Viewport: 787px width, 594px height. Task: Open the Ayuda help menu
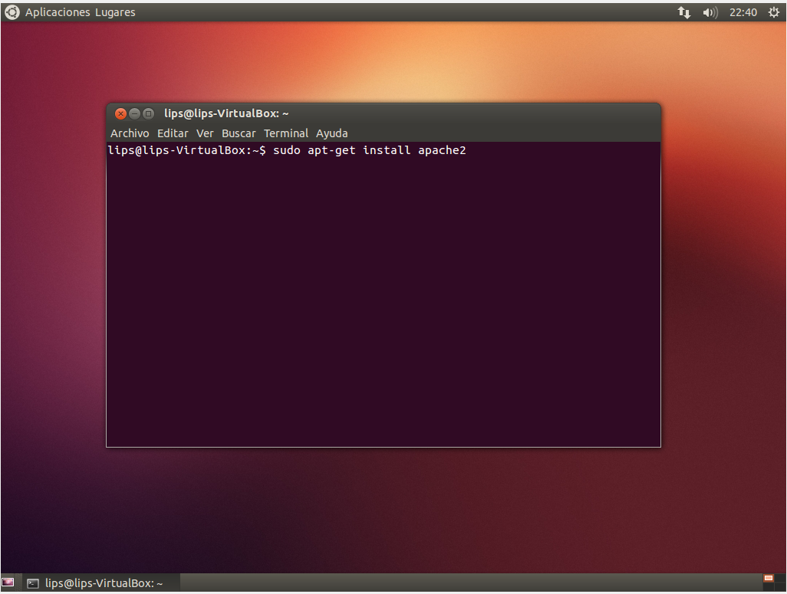[332, 133]
